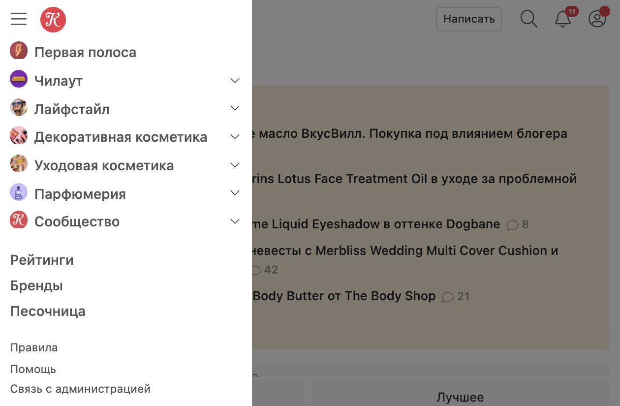620x406 pixels.
Task: Click the Написать button
Action: [469, 19]
